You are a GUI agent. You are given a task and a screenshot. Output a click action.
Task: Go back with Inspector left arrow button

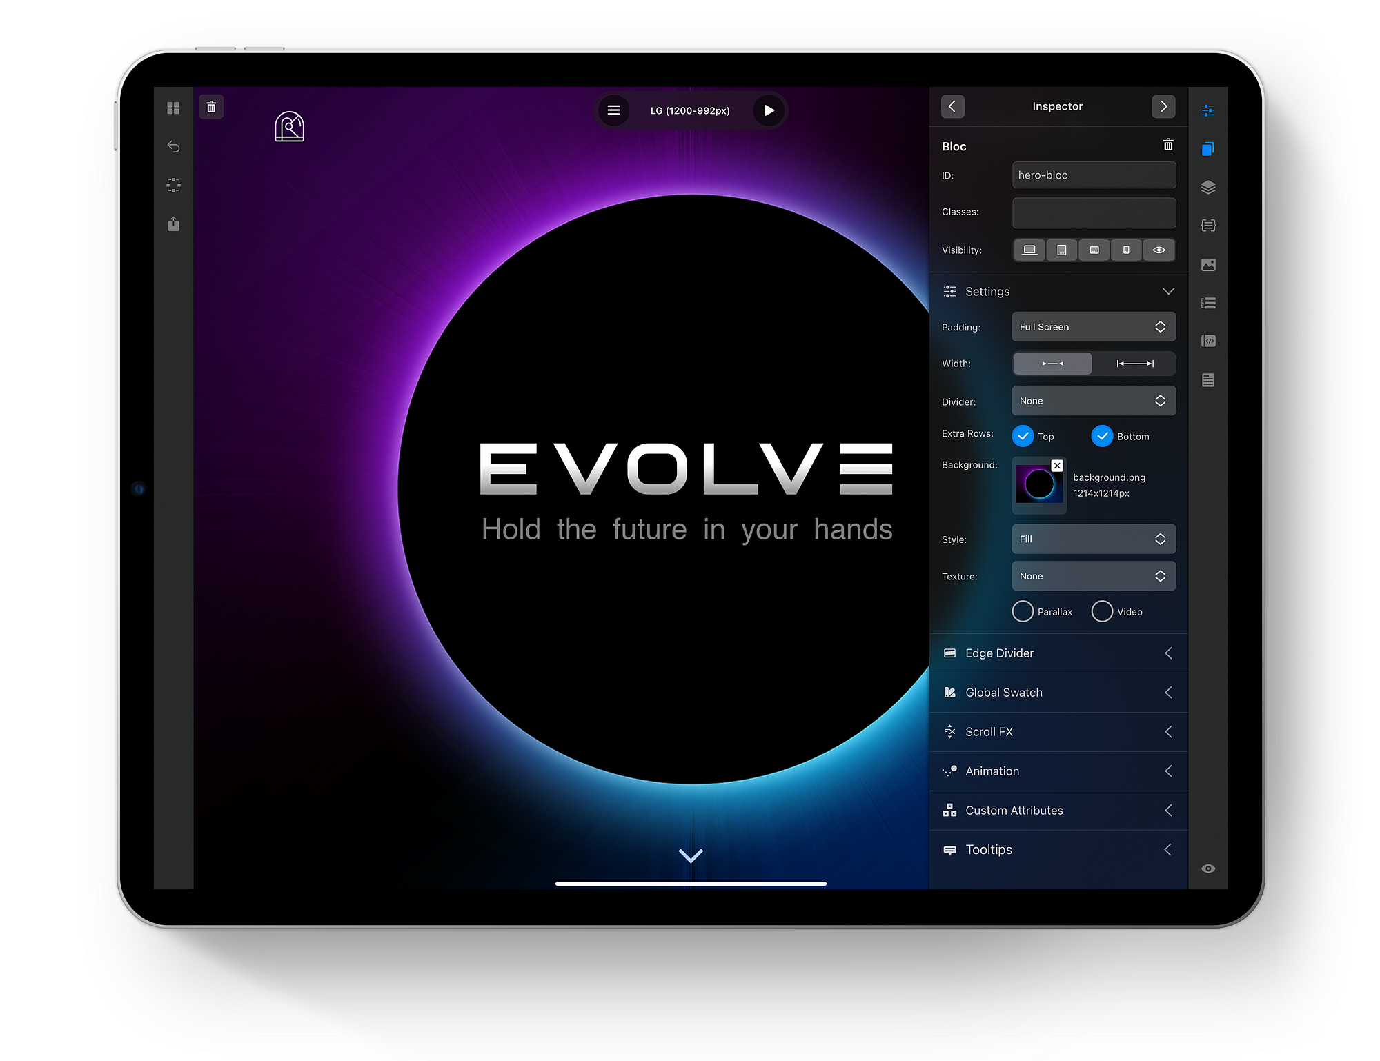952,106
